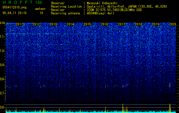Click antenna text A504HB(yagi 4el)
179x113 pixels.
point(100,13)
